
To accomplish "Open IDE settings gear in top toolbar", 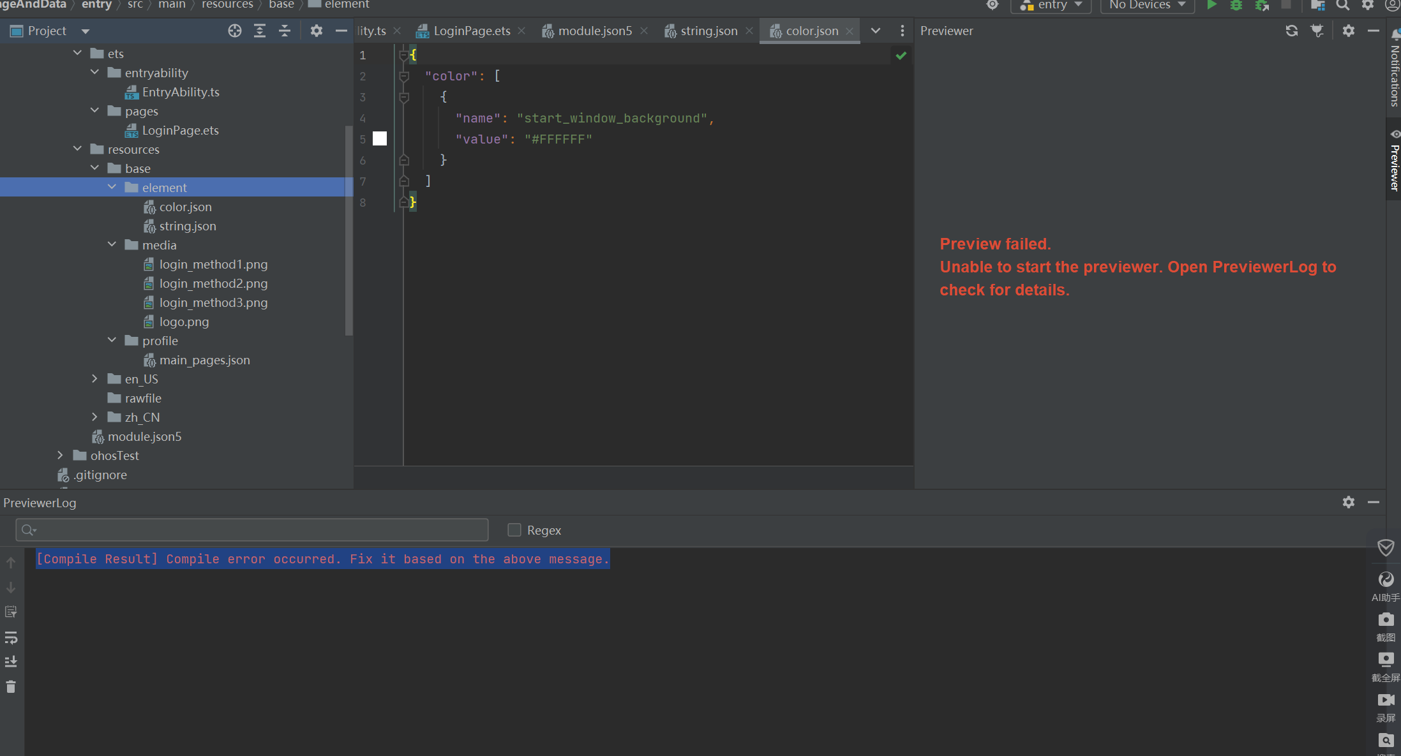I will tap(1368, 5).
